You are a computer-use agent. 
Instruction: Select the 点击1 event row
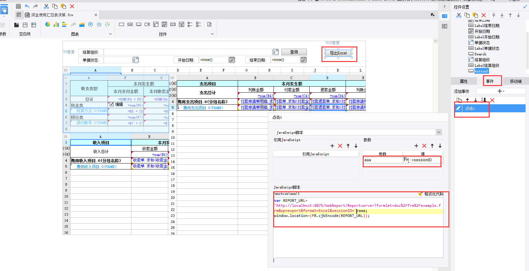pos(490,108)
